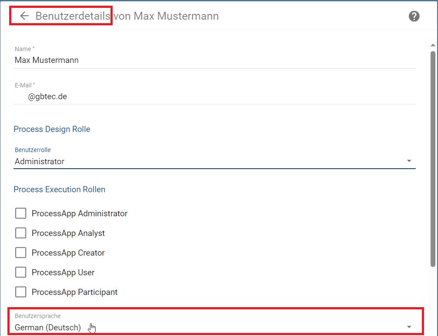The image size is (438, 336).
Task: Expand the Administrator role selector arrow
Action: (x=409, y=161)
